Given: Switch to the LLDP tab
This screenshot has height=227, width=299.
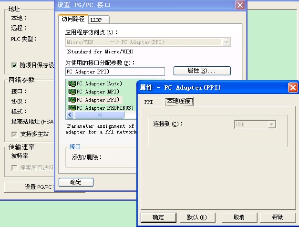Looking at the screenshot, I should pos(99,20).
